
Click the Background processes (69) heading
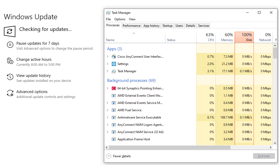pyautogui.click(x=131, y=81)
